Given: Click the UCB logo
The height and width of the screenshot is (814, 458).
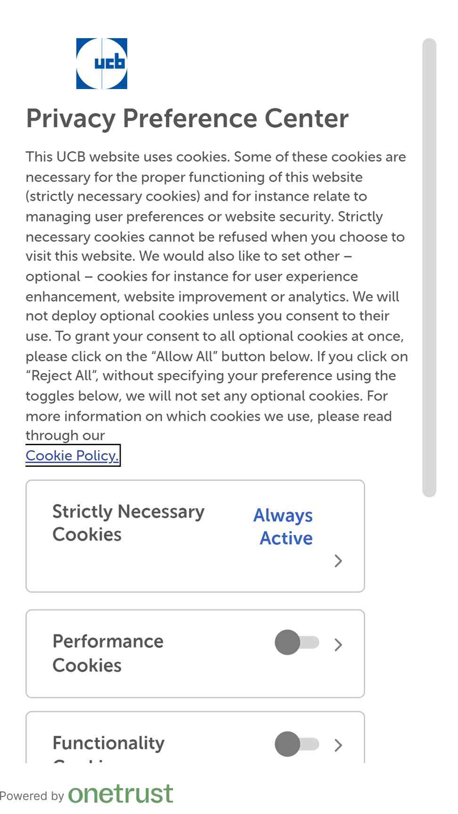Looking at the screenshot, I should pos(102,64).
